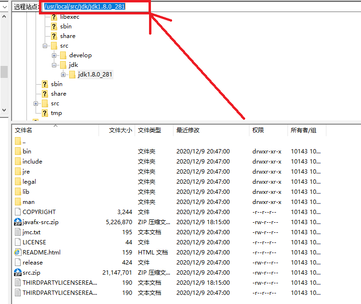Click the COPYRIGHT blank file icon
The width and height of the screenshot is (361, 304).
(x=18, y=212)
